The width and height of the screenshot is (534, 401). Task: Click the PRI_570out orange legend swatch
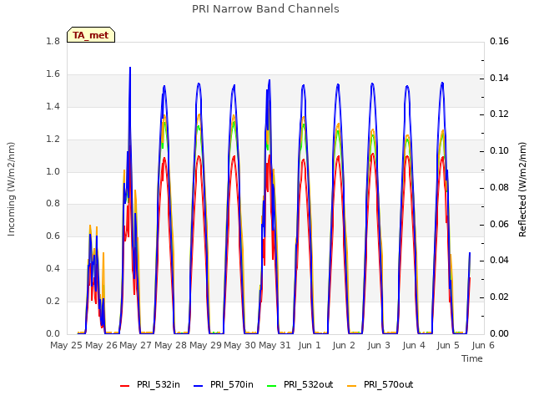[x=352, y=385]
